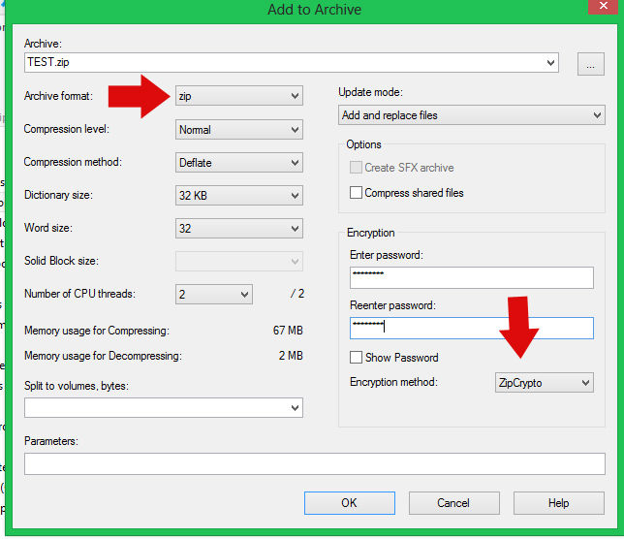Expand the Dictionary size dropdown
The width and height of the screenshot is (624, 539).
pyautogui.click(x=239, y=196)
